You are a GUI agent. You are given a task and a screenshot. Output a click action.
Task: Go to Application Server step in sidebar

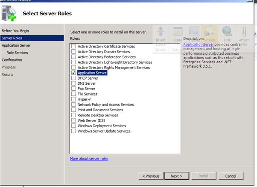tap(16, 45)
